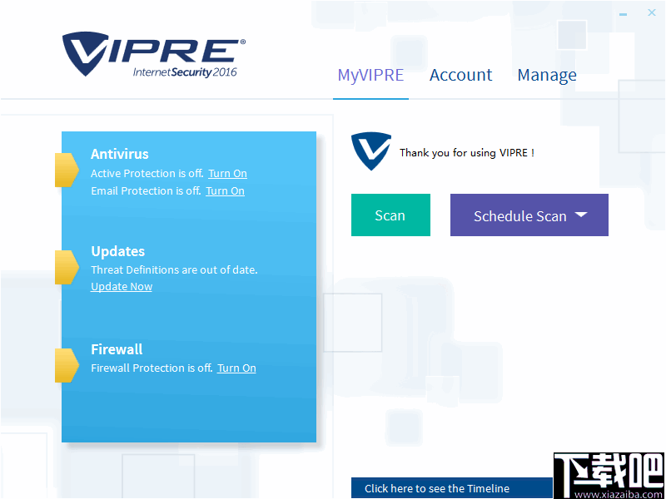Click Update Now for threat definitions

point(121,286)
